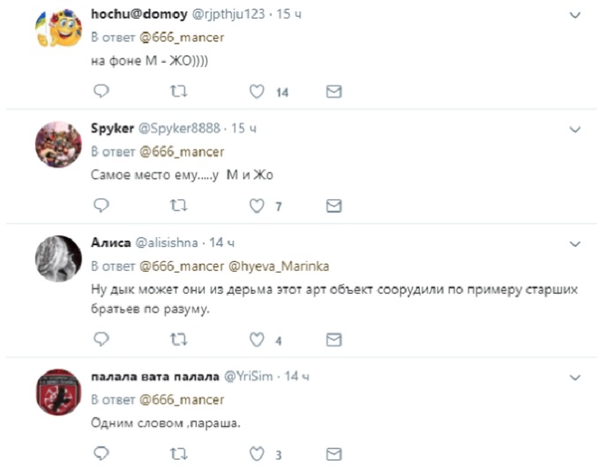Image resolution: width=597 pixels, height=471 pixels.
Task: Reply to hochu@domoy's tweet
Action: pyautogui.click(x=101, y=91)
